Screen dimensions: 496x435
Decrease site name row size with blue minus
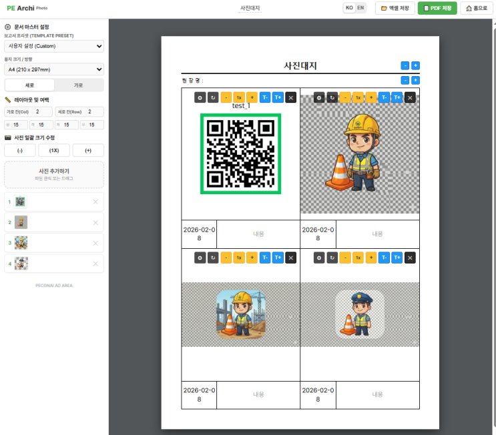click(x=405, y=80)
